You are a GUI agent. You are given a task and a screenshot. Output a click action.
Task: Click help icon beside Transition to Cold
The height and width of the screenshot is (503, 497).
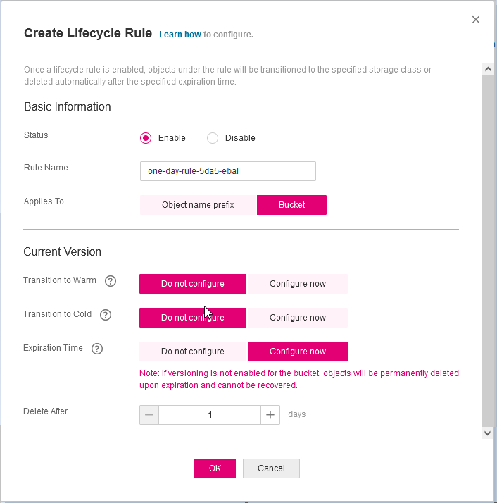(106, 315)
